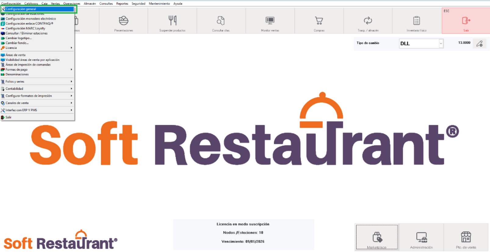
Task: Expand the Licencia submenu arrow
Action: point(71,48)
